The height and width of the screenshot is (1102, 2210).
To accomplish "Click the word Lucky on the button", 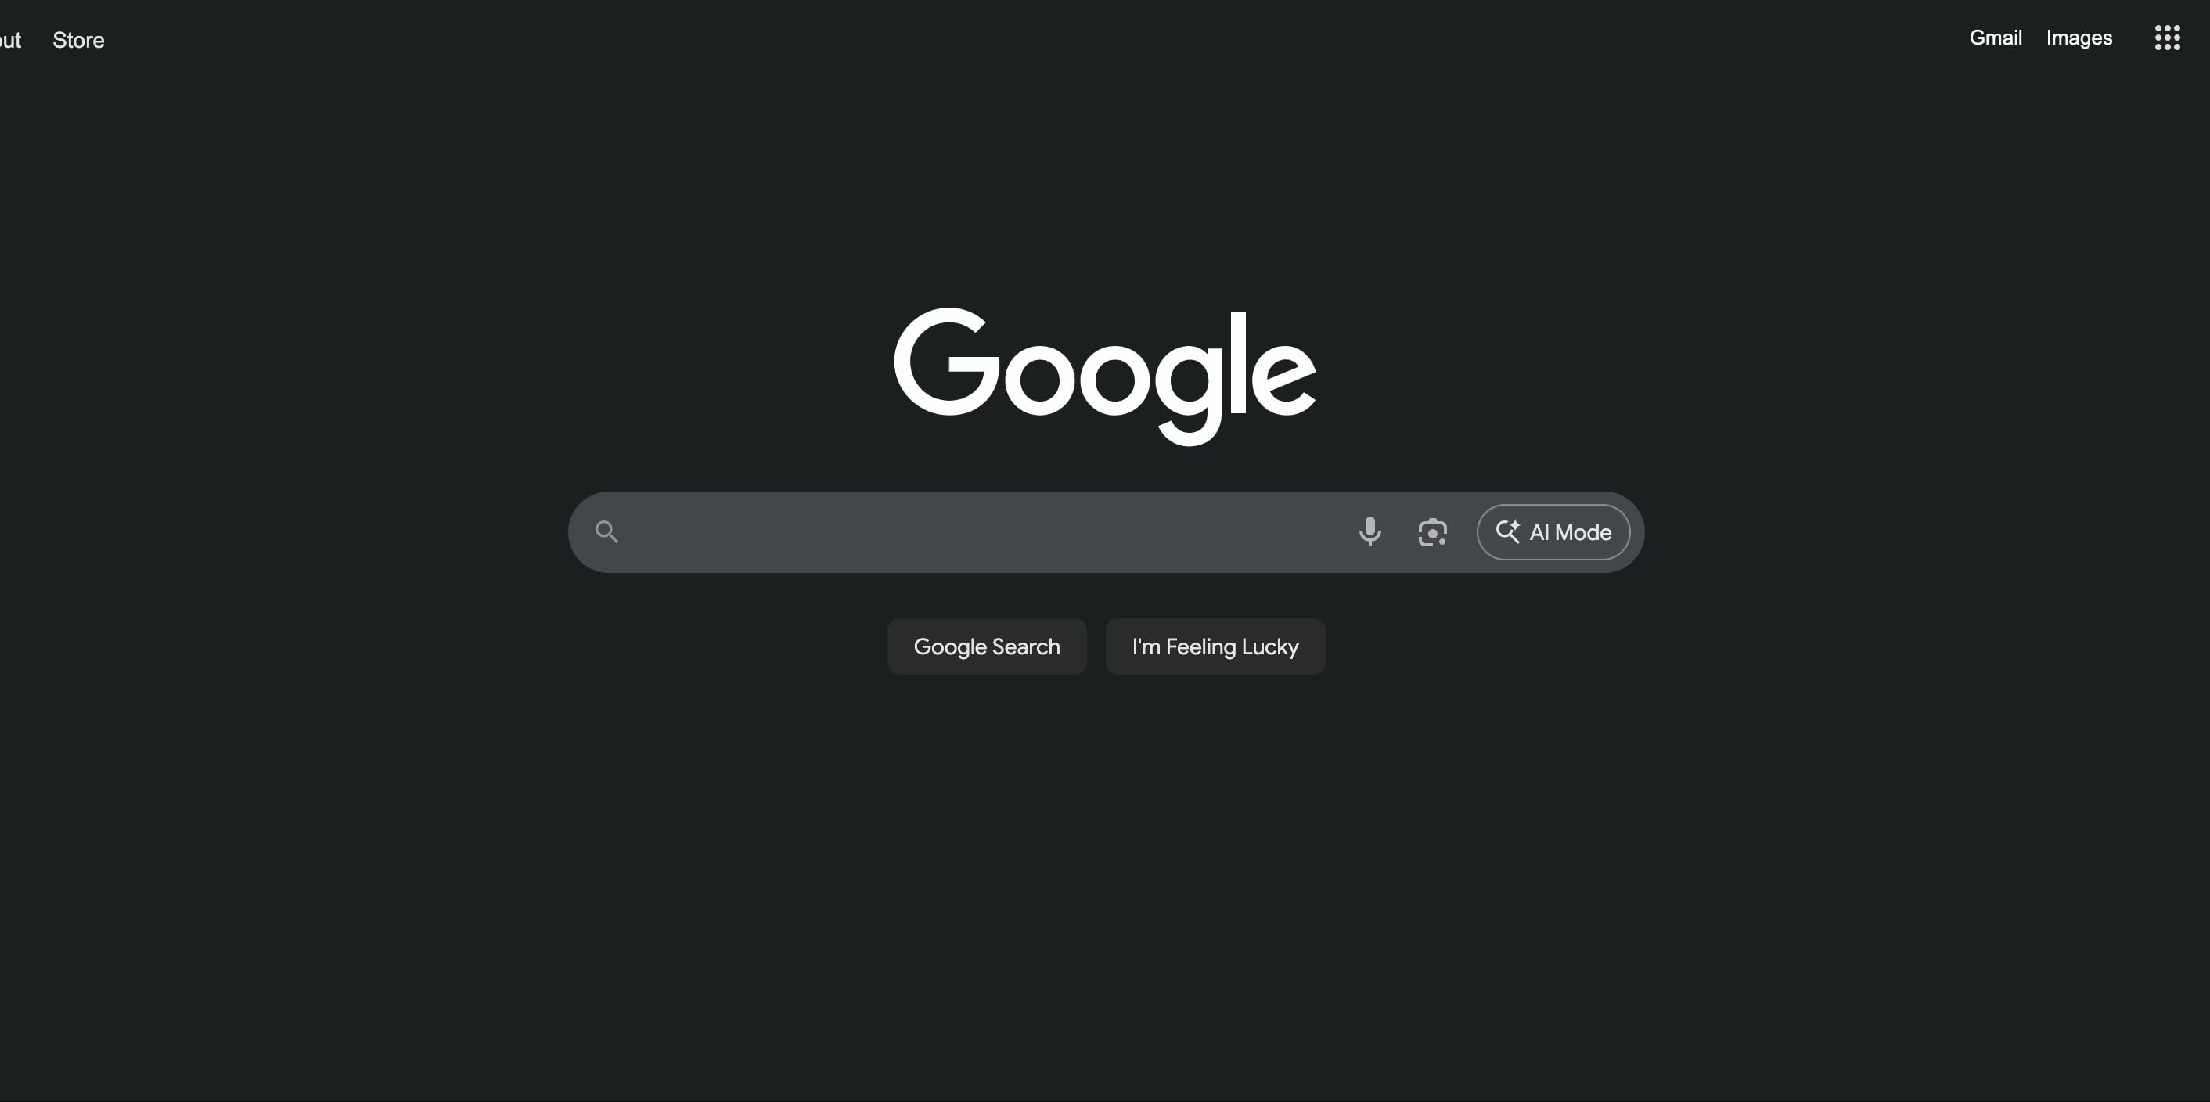I will point(1269,647).
